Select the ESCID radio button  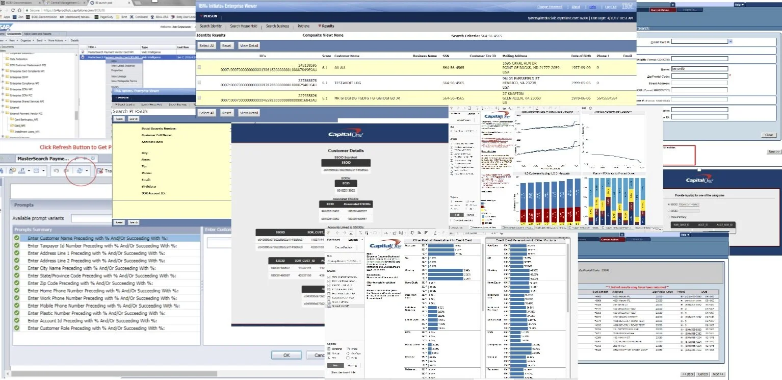(669, 210)
